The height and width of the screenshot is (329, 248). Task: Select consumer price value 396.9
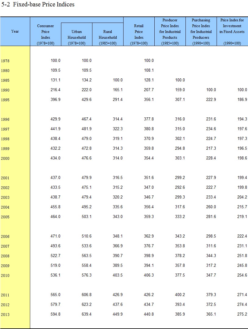click(56, 99)
